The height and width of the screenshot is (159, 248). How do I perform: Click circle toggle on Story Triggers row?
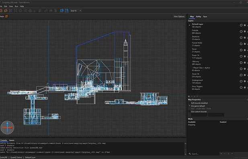pos(241,88)
